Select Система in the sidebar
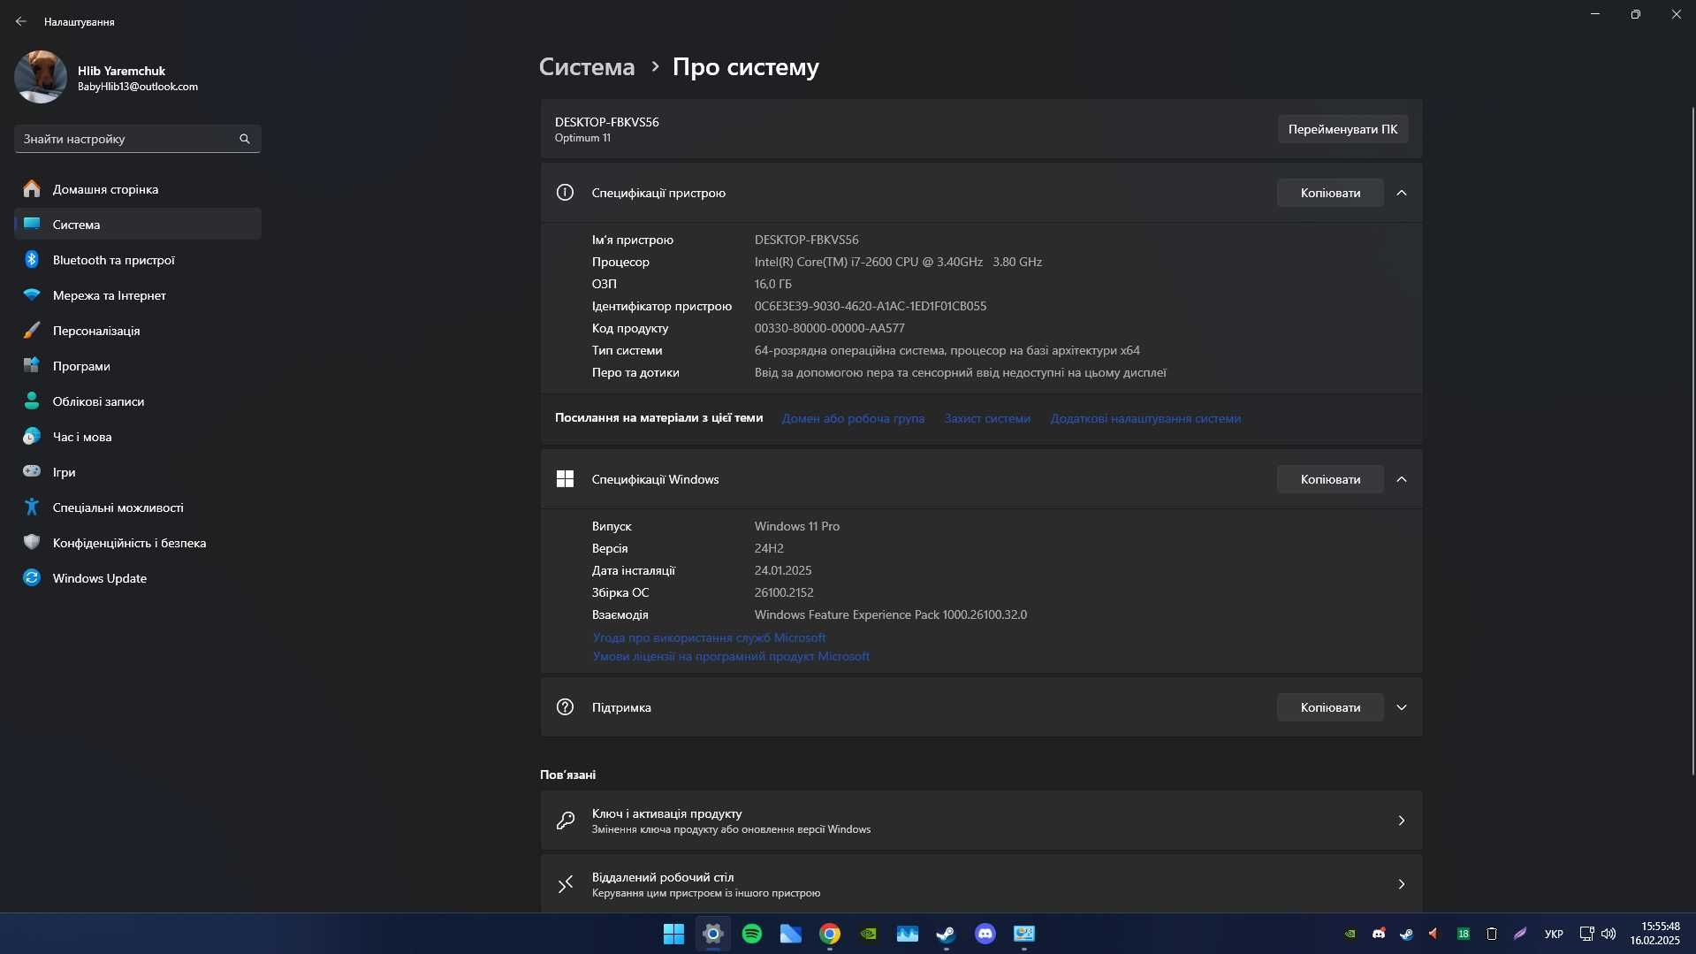1696x954 pixels. 137,225
